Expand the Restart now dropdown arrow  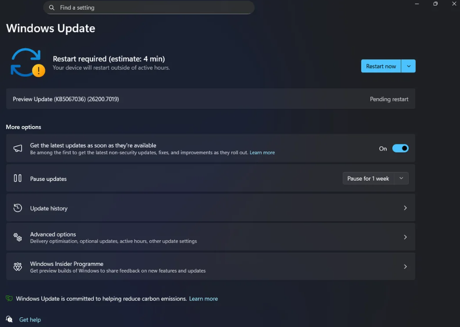pyautogui.click(x=409, y=66)
